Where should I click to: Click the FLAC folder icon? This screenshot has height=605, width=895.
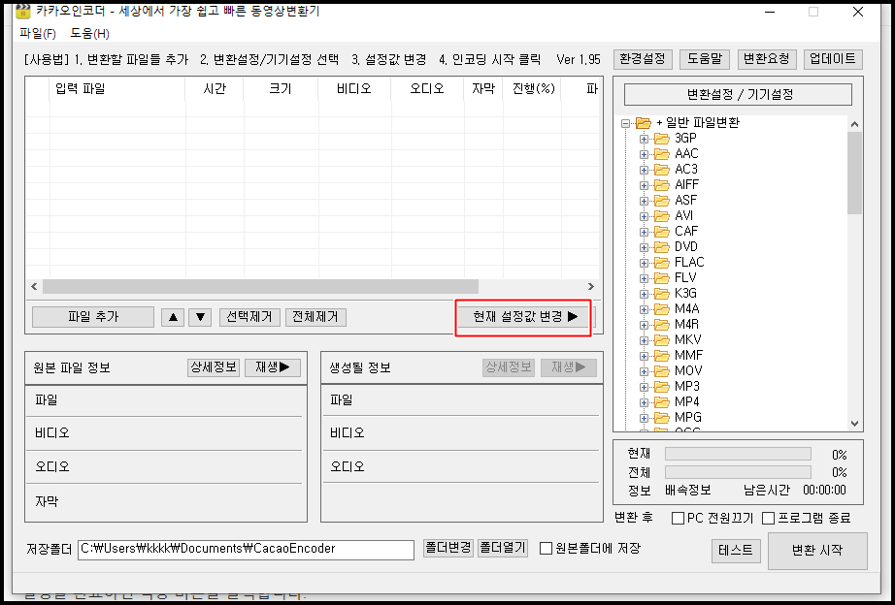pos(662,263)
